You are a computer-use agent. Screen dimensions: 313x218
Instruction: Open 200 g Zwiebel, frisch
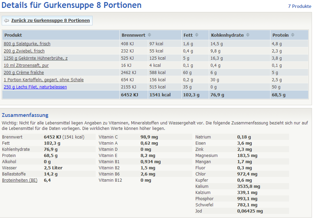pos(24,51)
